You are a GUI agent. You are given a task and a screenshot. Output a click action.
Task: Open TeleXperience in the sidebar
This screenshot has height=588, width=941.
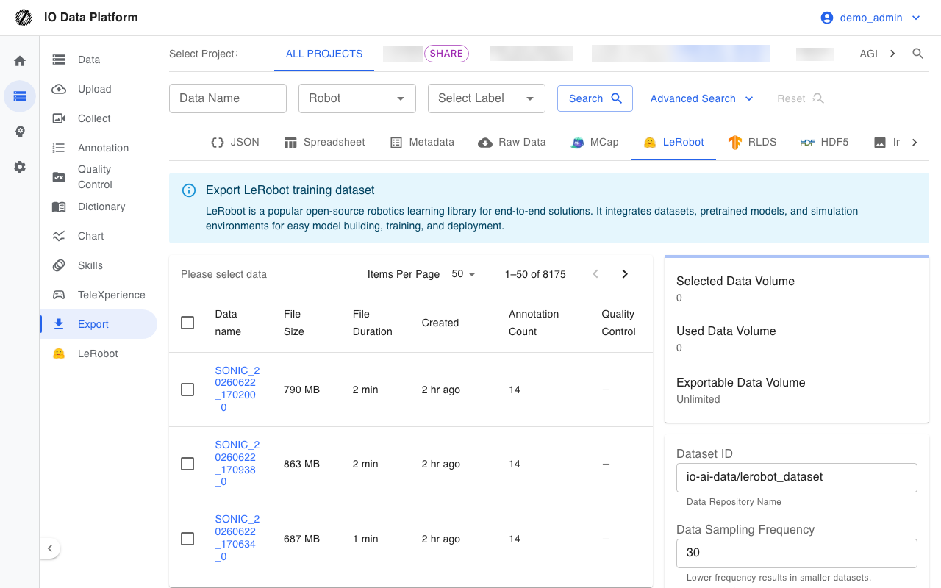point(99,295)
